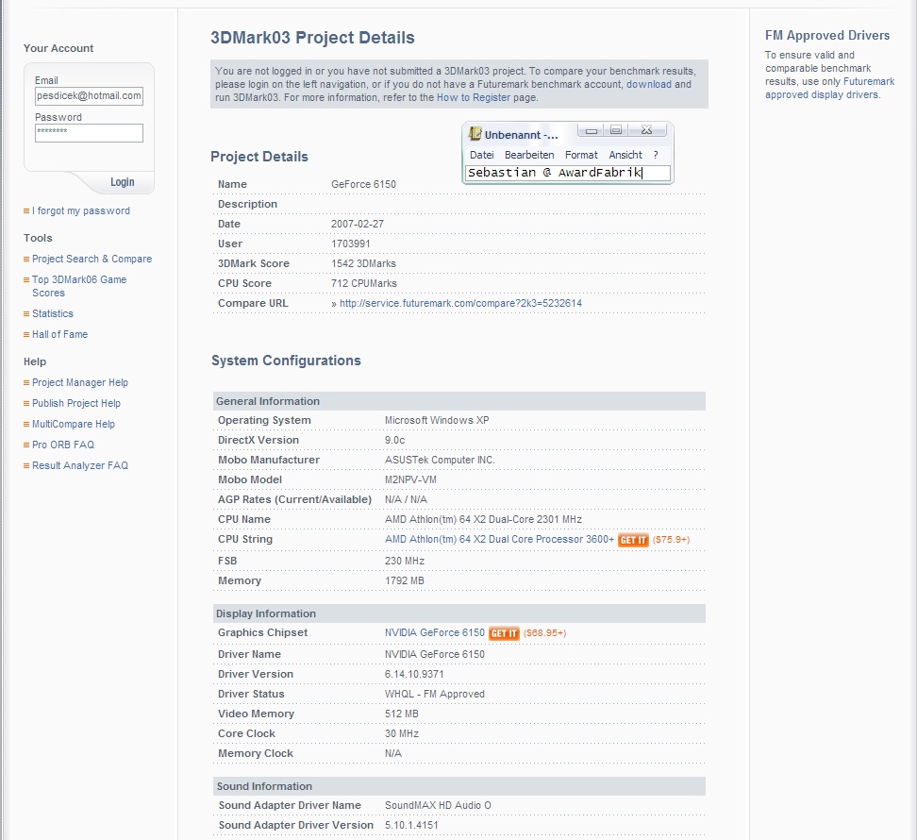Open the ? help menu in Unbenannt window
917x840 pixels.
click(x=656, y=155)
